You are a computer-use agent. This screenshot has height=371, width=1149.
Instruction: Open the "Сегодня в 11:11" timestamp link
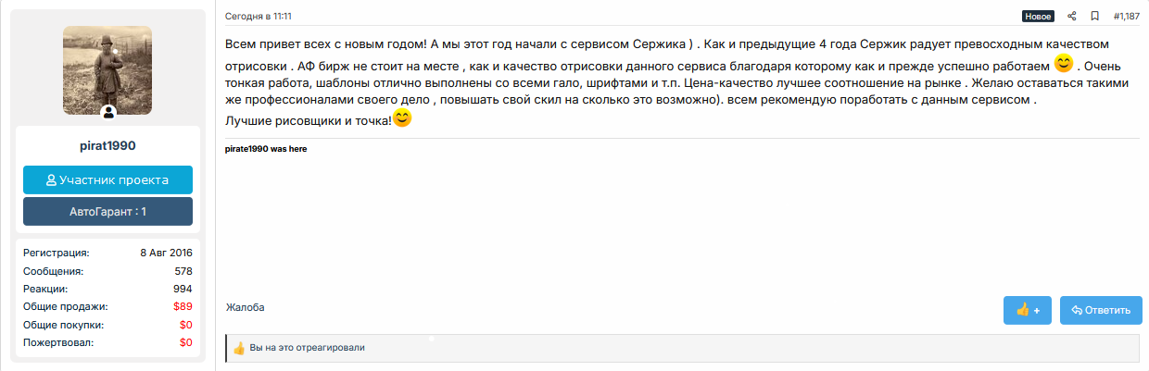(259, 16)
